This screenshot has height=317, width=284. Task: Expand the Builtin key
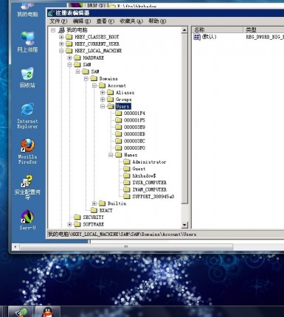pos(94,203)
